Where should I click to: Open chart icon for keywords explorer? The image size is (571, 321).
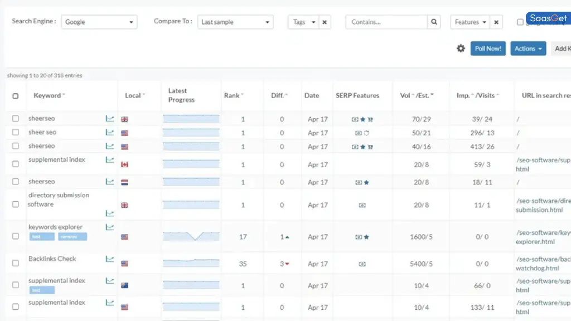pos(110,227)
